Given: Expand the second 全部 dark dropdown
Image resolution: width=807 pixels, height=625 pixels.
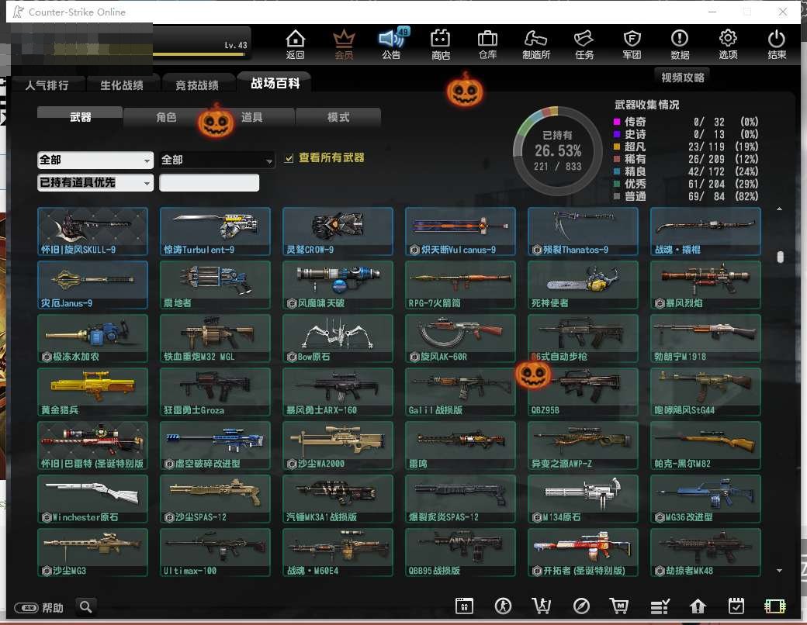Looking at the screenshot, I should point(216,160).
